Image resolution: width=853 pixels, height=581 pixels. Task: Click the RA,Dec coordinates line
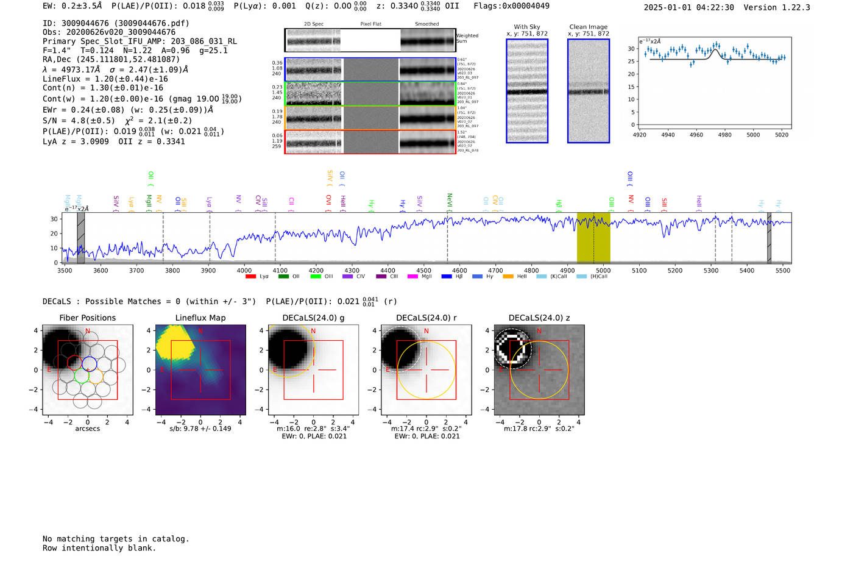111,59
